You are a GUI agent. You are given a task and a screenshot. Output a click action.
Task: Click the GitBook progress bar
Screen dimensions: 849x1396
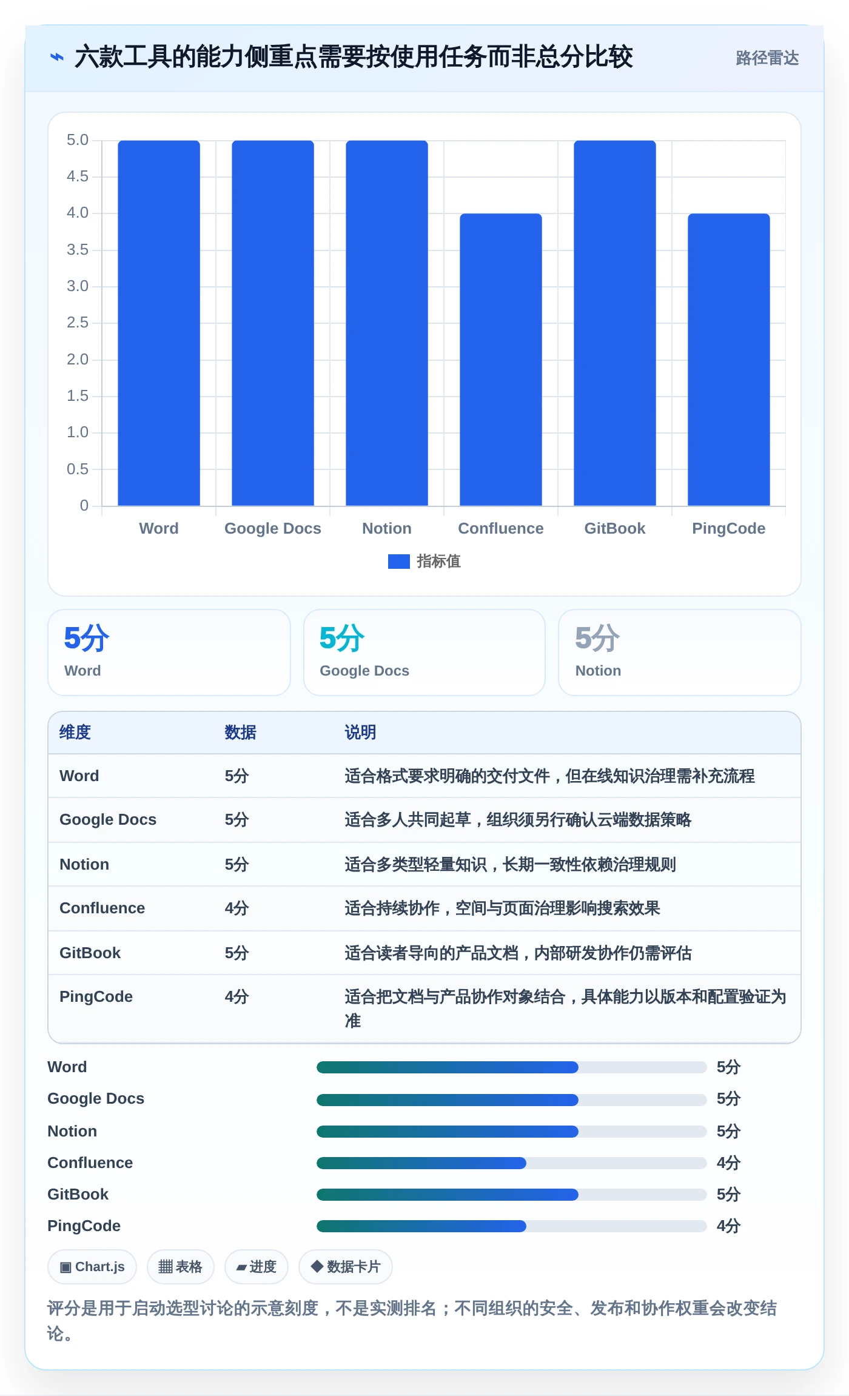512,1195
